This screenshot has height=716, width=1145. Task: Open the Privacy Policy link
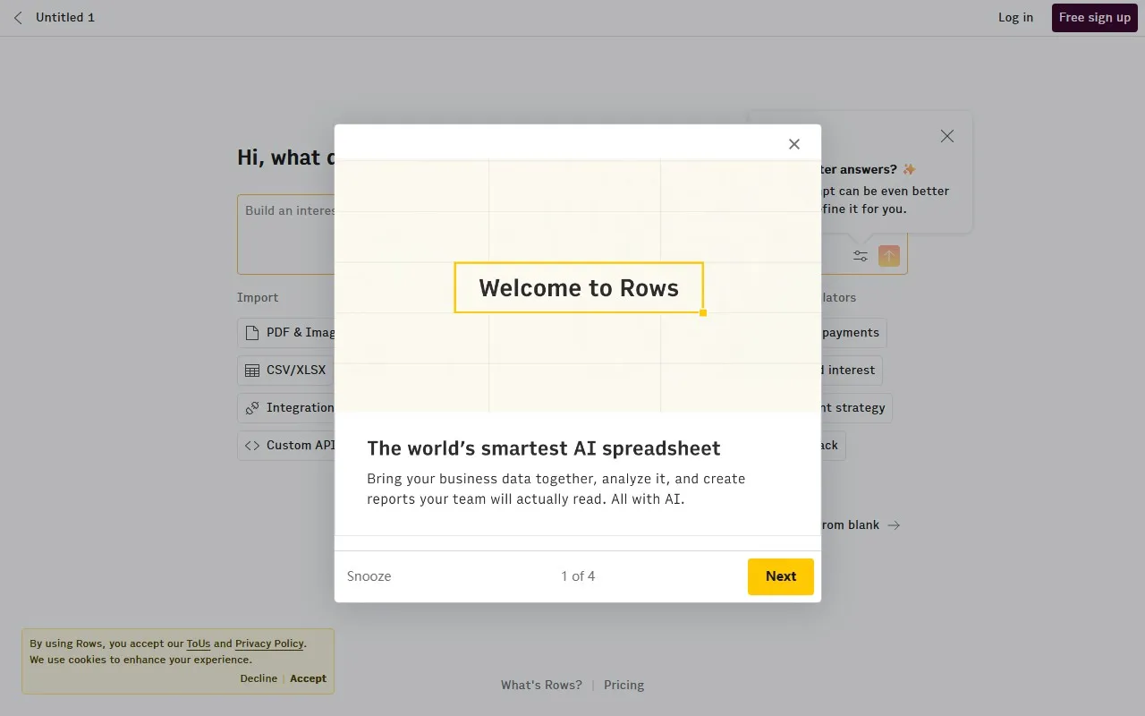(269, 644)
